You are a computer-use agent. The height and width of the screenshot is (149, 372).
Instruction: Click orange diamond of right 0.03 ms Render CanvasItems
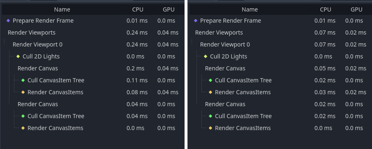point(210,92)
